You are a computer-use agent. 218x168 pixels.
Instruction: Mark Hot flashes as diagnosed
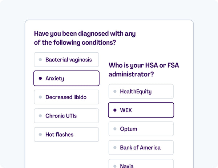(x=66, y=135)
